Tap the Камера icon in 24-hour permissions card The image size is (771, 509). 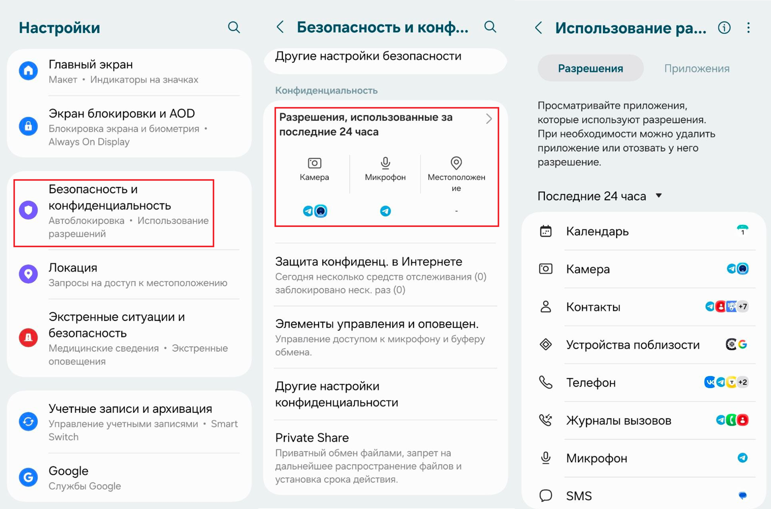314,163
